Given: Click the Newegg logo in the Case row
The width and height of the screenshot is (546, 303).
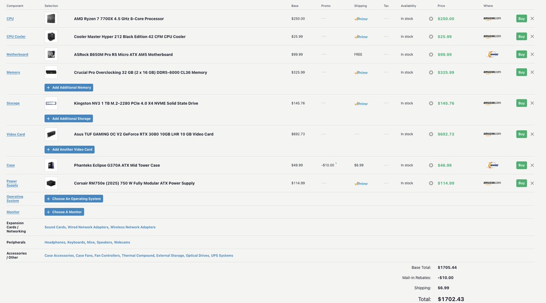Looking at the screenshot, I should tap(493, 165).
